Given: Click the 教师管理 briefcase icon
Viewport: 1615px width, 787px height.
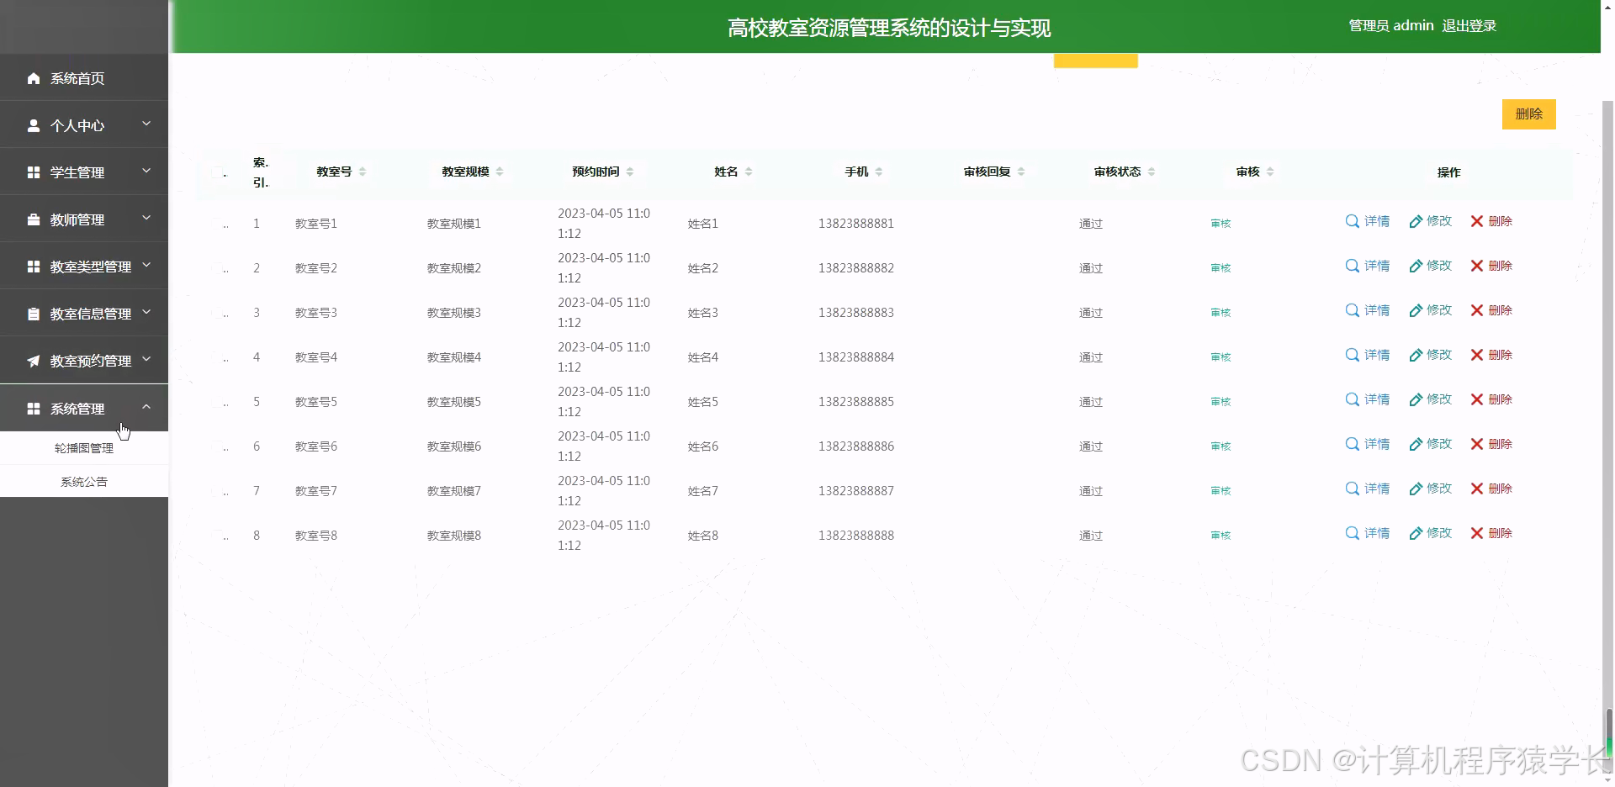Looking at the screenshot, I should pos(34,219).
